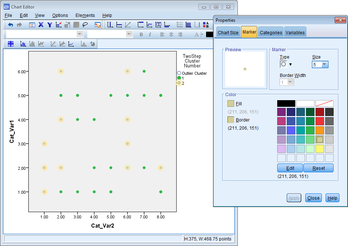
Task: Pick the red color swatch
Action: pyautogui.click(x=320, y=120)
